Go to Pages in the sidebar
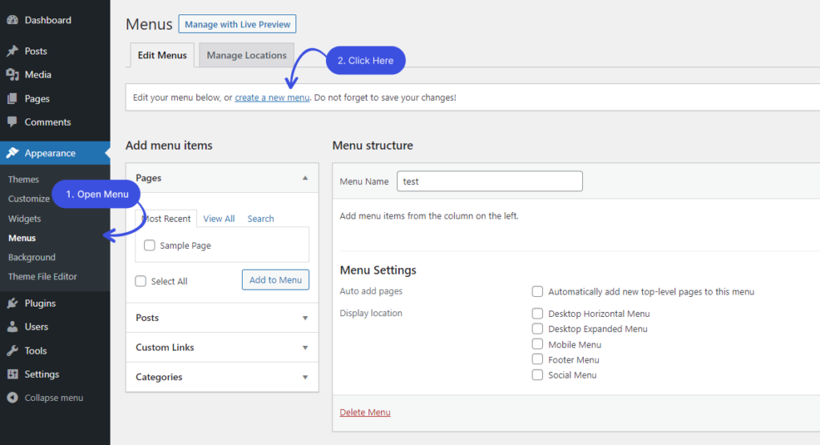 coord(37,98)
